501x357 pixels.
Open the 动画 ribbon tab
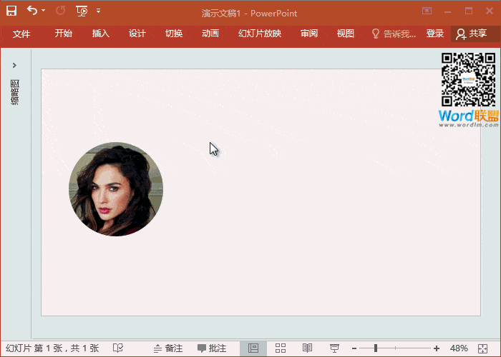tap(210, 34)
